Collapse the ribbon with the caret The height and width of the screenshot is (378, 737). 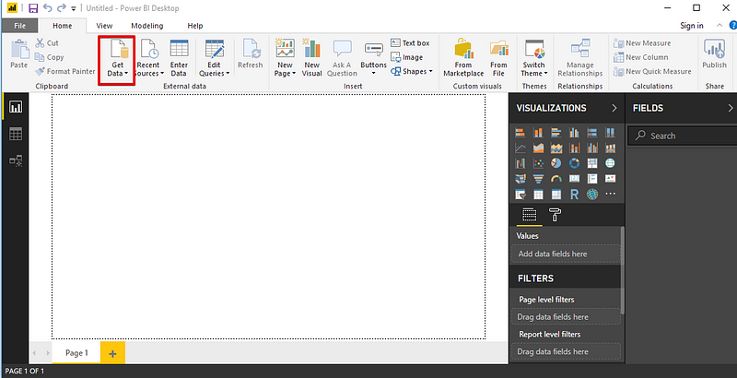(719, 26)
